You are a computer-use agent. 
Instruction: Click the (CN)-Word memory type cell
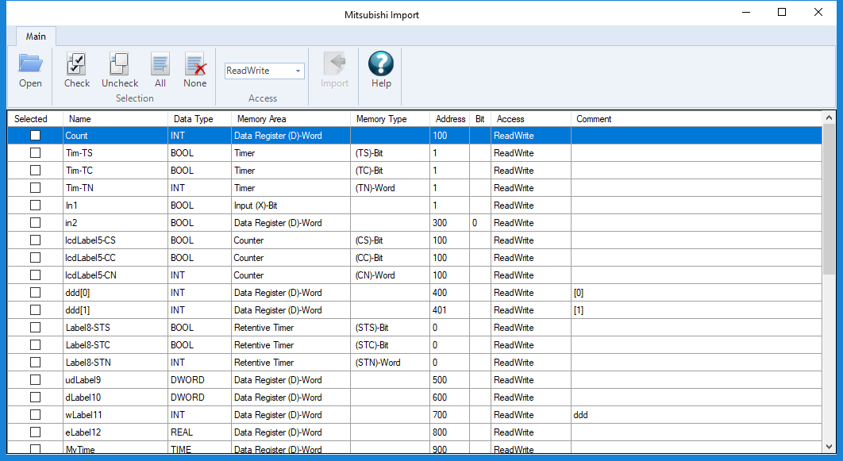coord(391,275)
